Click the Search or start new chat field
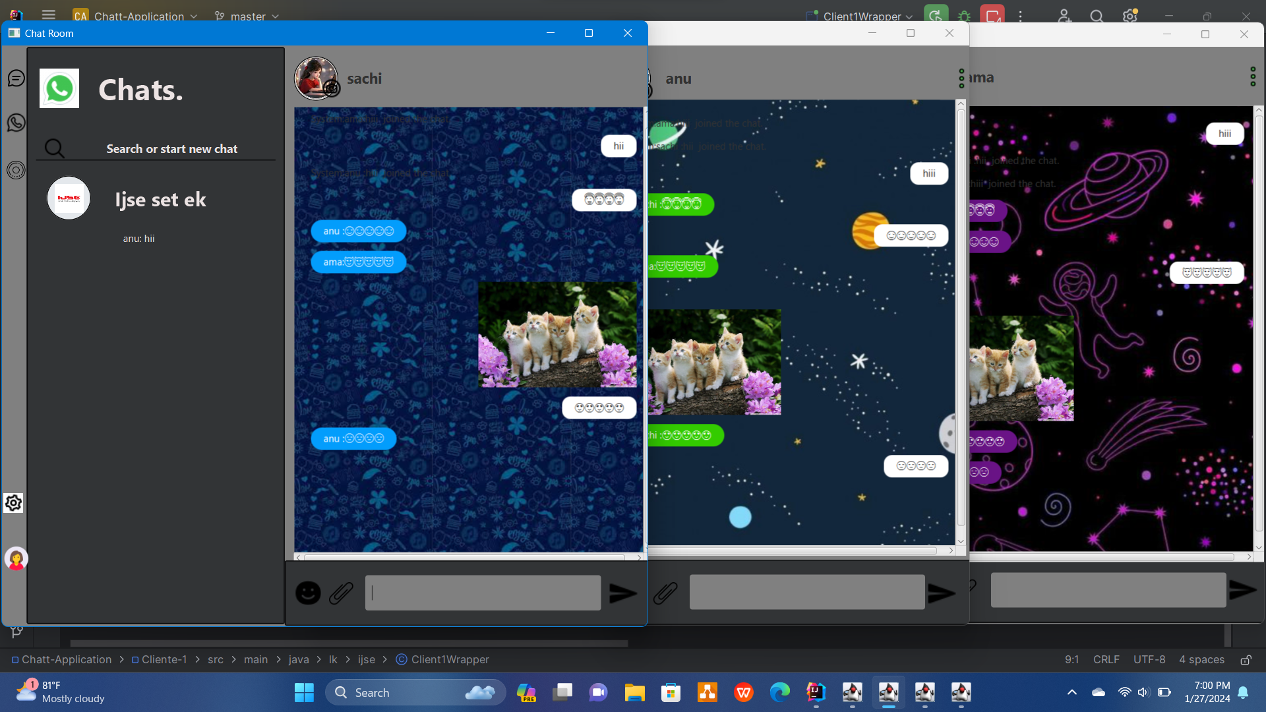Image resolution: width=1266 pixels, height=712 pixels. (172, 149)
